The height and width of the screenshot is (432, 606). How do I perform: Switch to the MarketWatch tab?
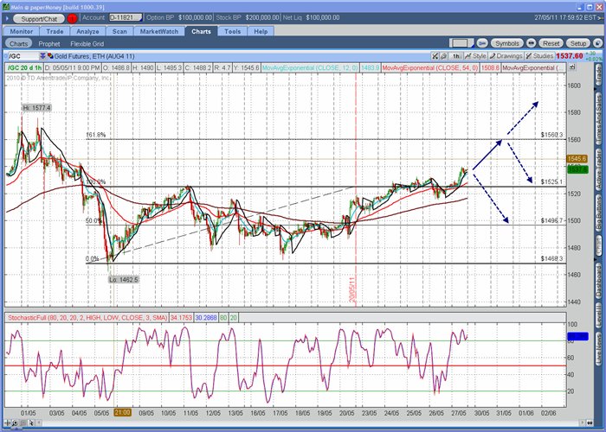(x=159, y=31)
